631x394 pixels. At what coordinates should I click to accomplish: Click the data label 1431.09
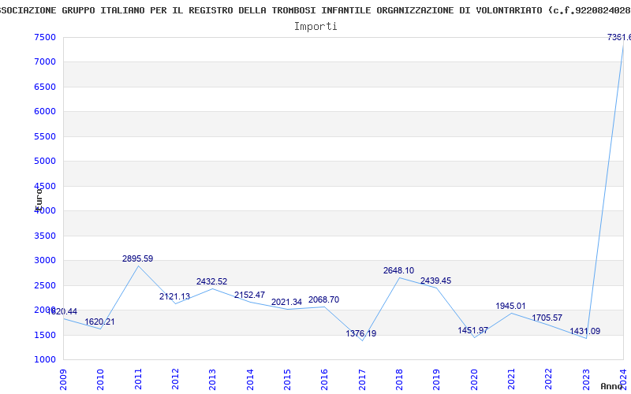[x=584, y=331]
